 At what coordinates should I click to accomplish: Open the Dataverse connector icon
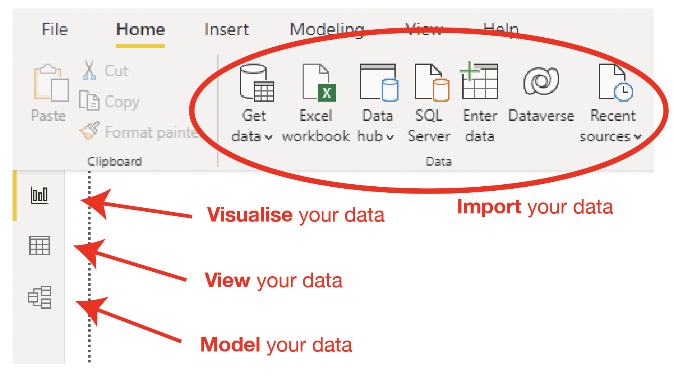(x=541, y=81)
